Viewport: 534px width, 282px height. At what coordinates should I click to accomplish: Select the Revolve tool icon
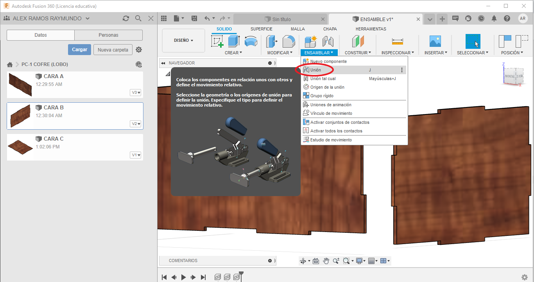coord(251,41)
